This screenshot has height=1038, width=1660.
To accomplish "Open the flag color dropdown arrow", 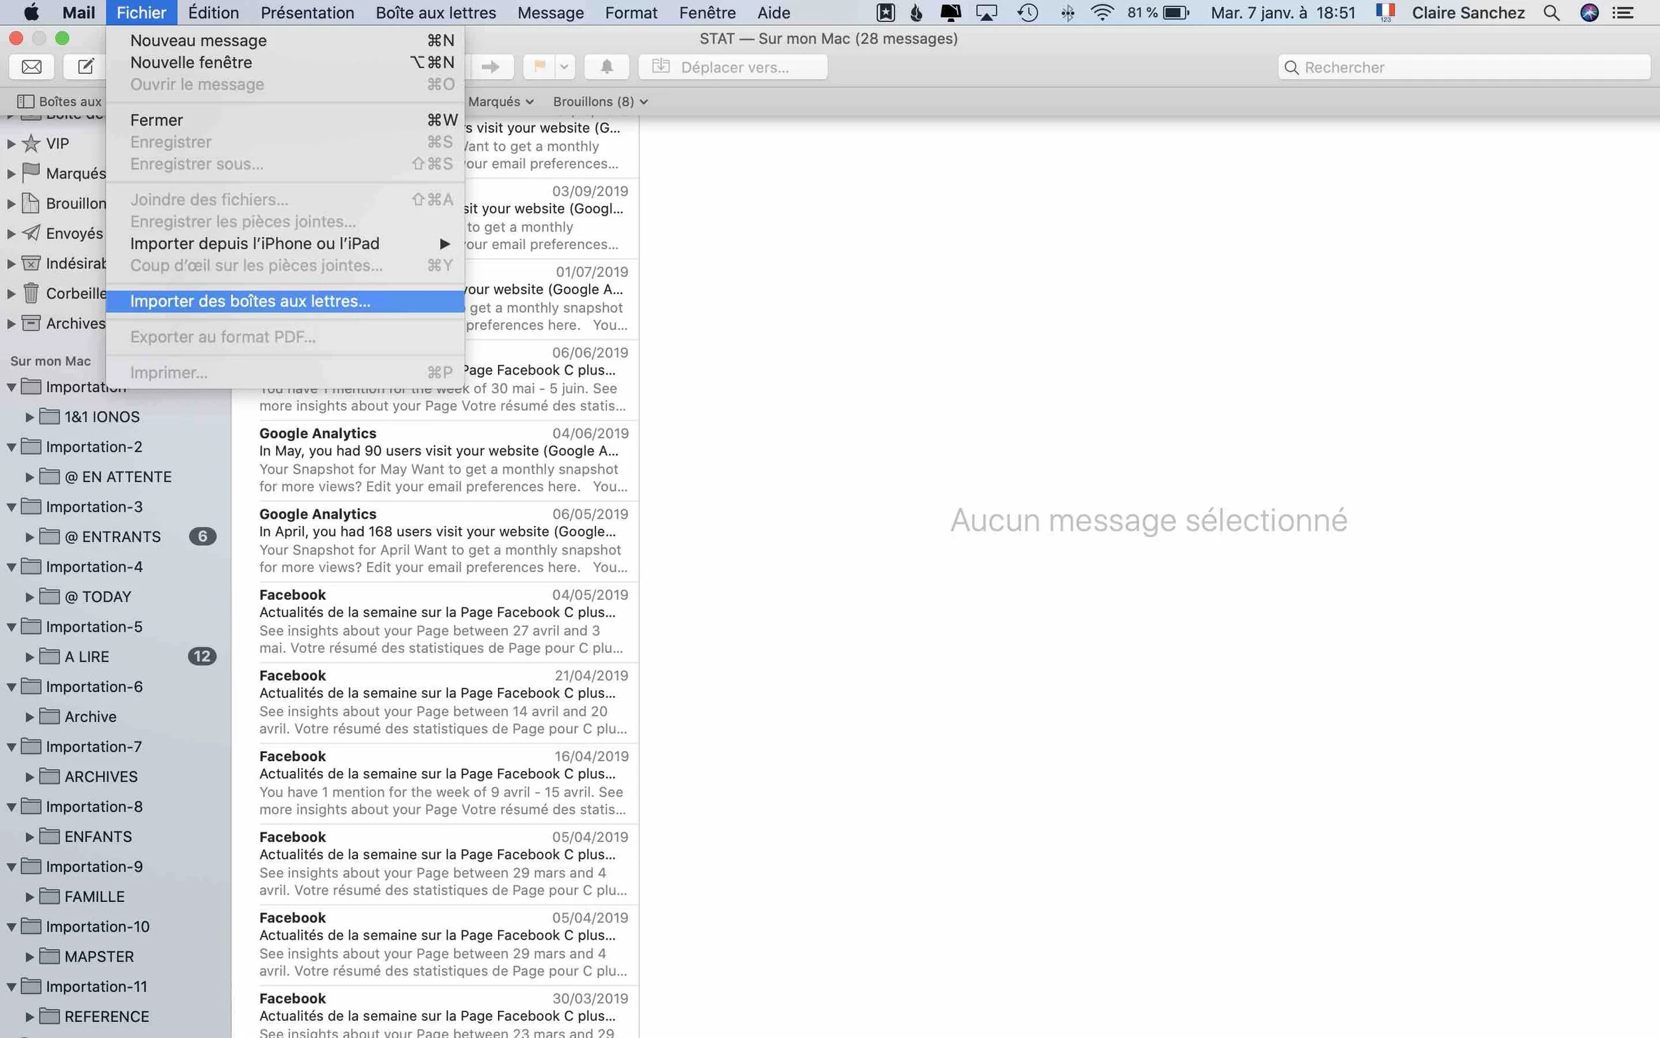I will pos(564,67).
